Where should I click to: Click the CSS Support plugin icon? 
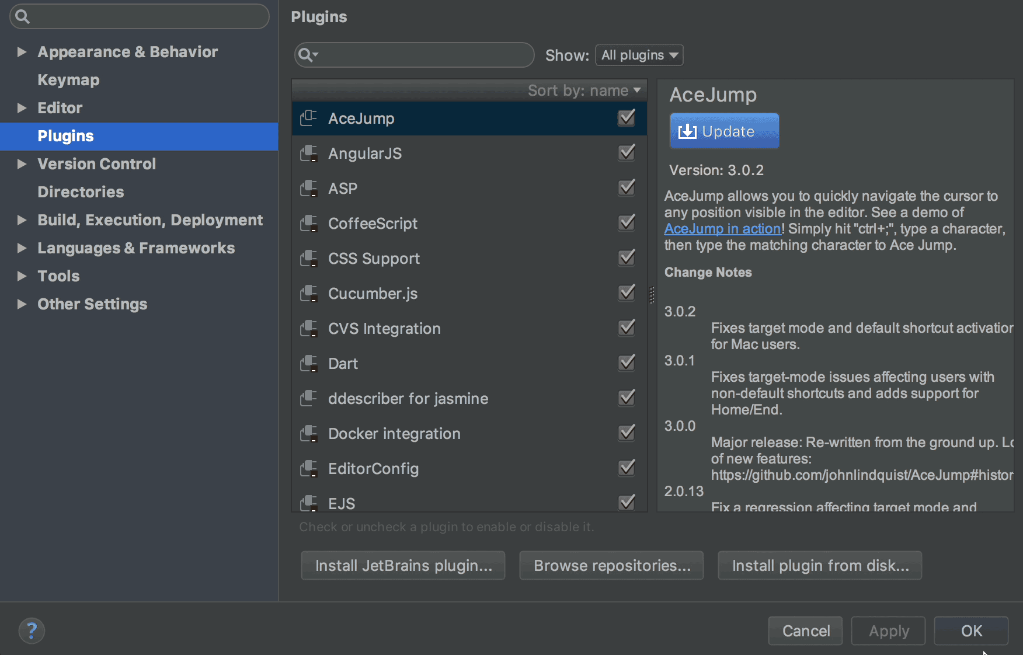[x=309, y=258]
